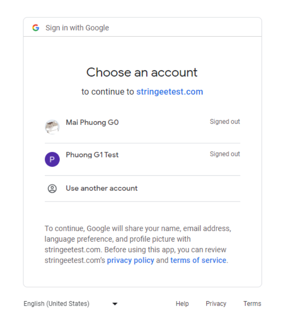
Task: Open the privacy policy link
Action: 130,261
